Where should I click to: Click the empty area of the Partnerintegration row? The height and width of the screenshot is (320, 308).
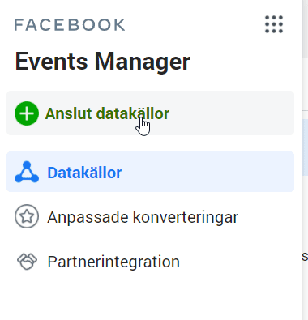pos(237,262)
